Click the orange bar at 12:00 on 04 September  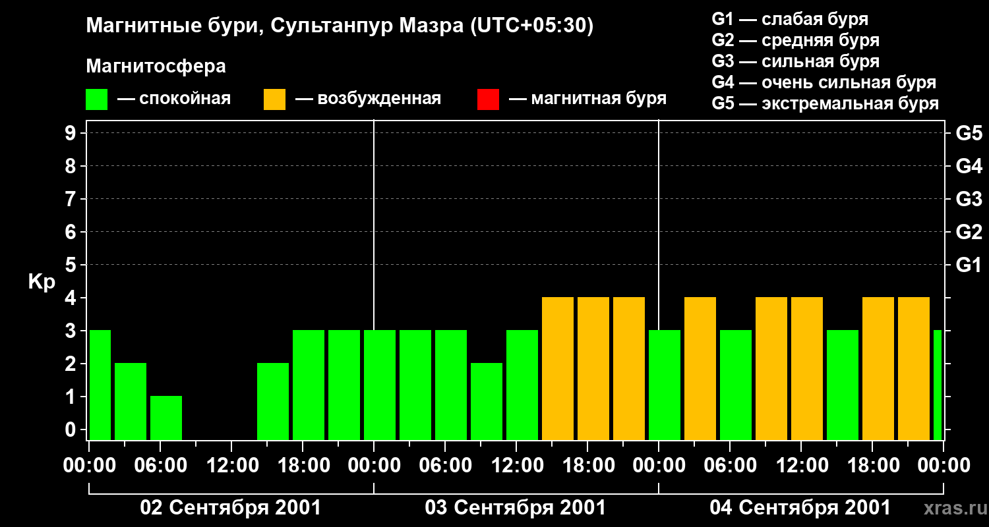pyautogui.click(x=807, y=368)
